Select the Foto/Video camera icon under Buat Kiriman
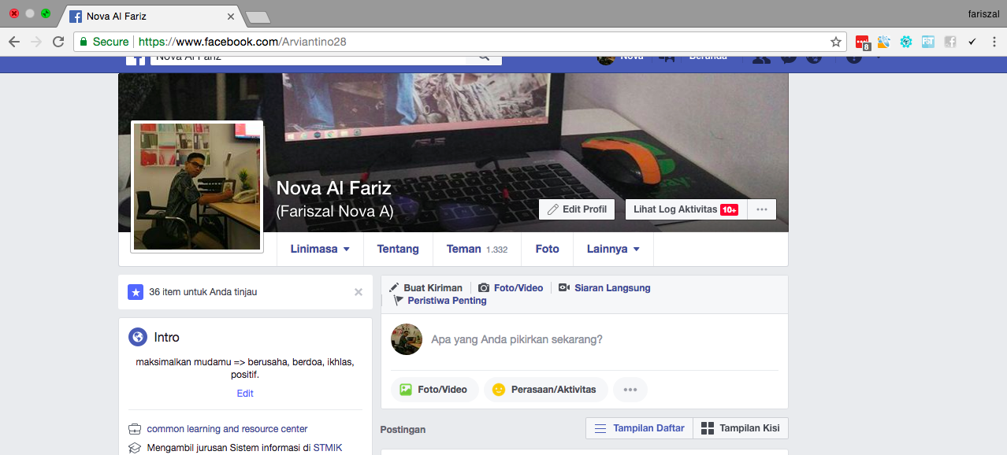1007x455 pixels. tap(482, 287)
